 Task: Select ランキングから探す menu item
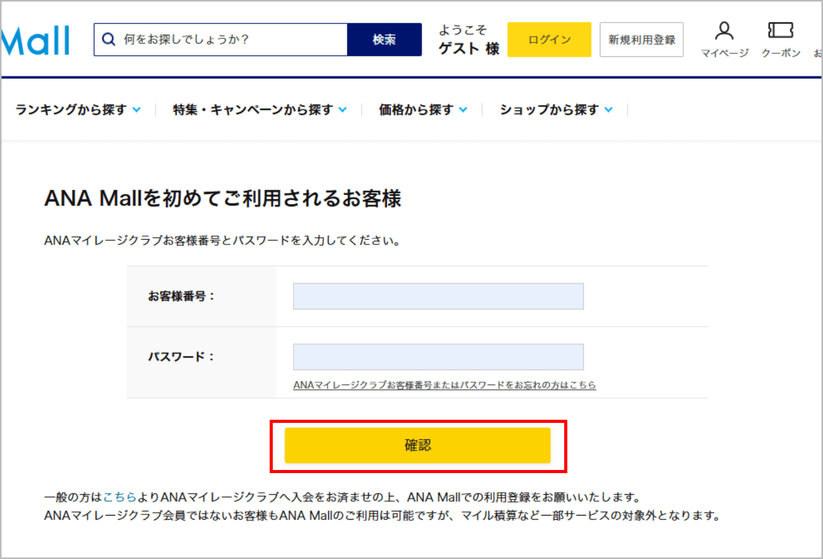[x=71, y=110]
